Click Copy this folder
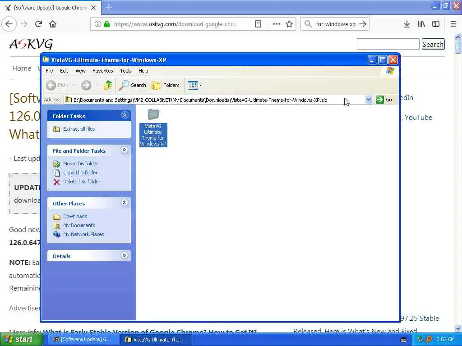 tap(80, 173)
